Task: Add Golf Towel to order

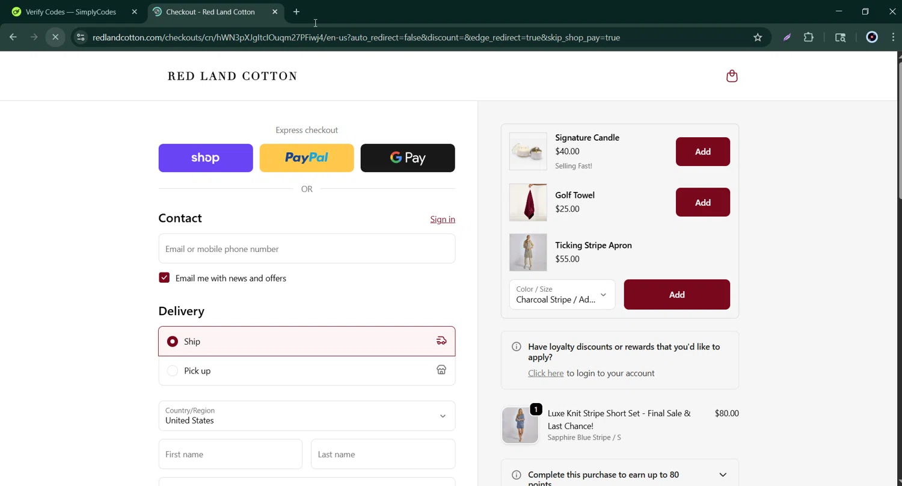Action: coord(703,202)
